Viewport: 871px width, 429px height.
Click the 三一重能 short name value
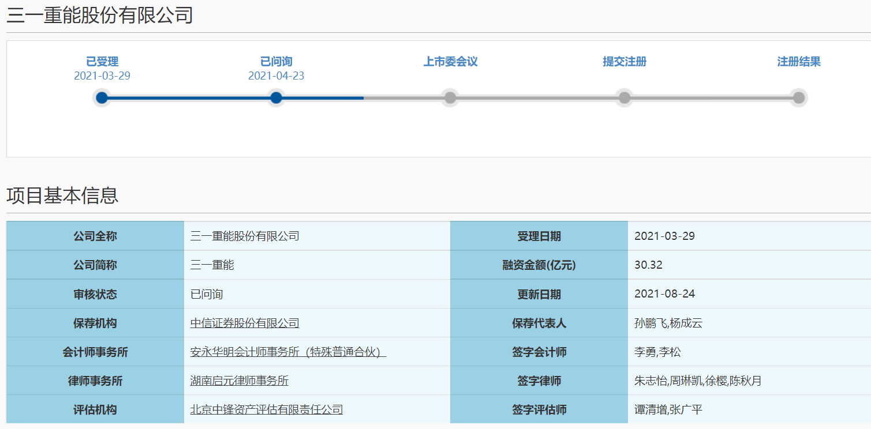pos(212,265)
